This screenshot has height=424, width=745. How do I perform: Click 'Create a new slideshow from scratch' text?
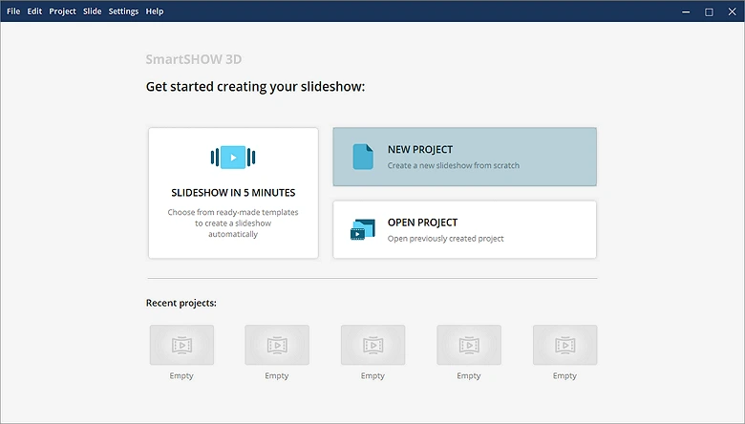click(454, 166)
